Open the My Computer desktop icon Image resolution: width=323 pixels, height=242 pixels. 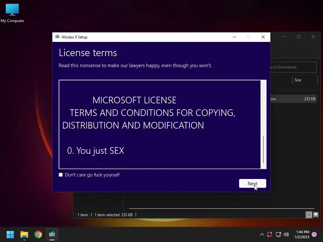pos(12,13)
